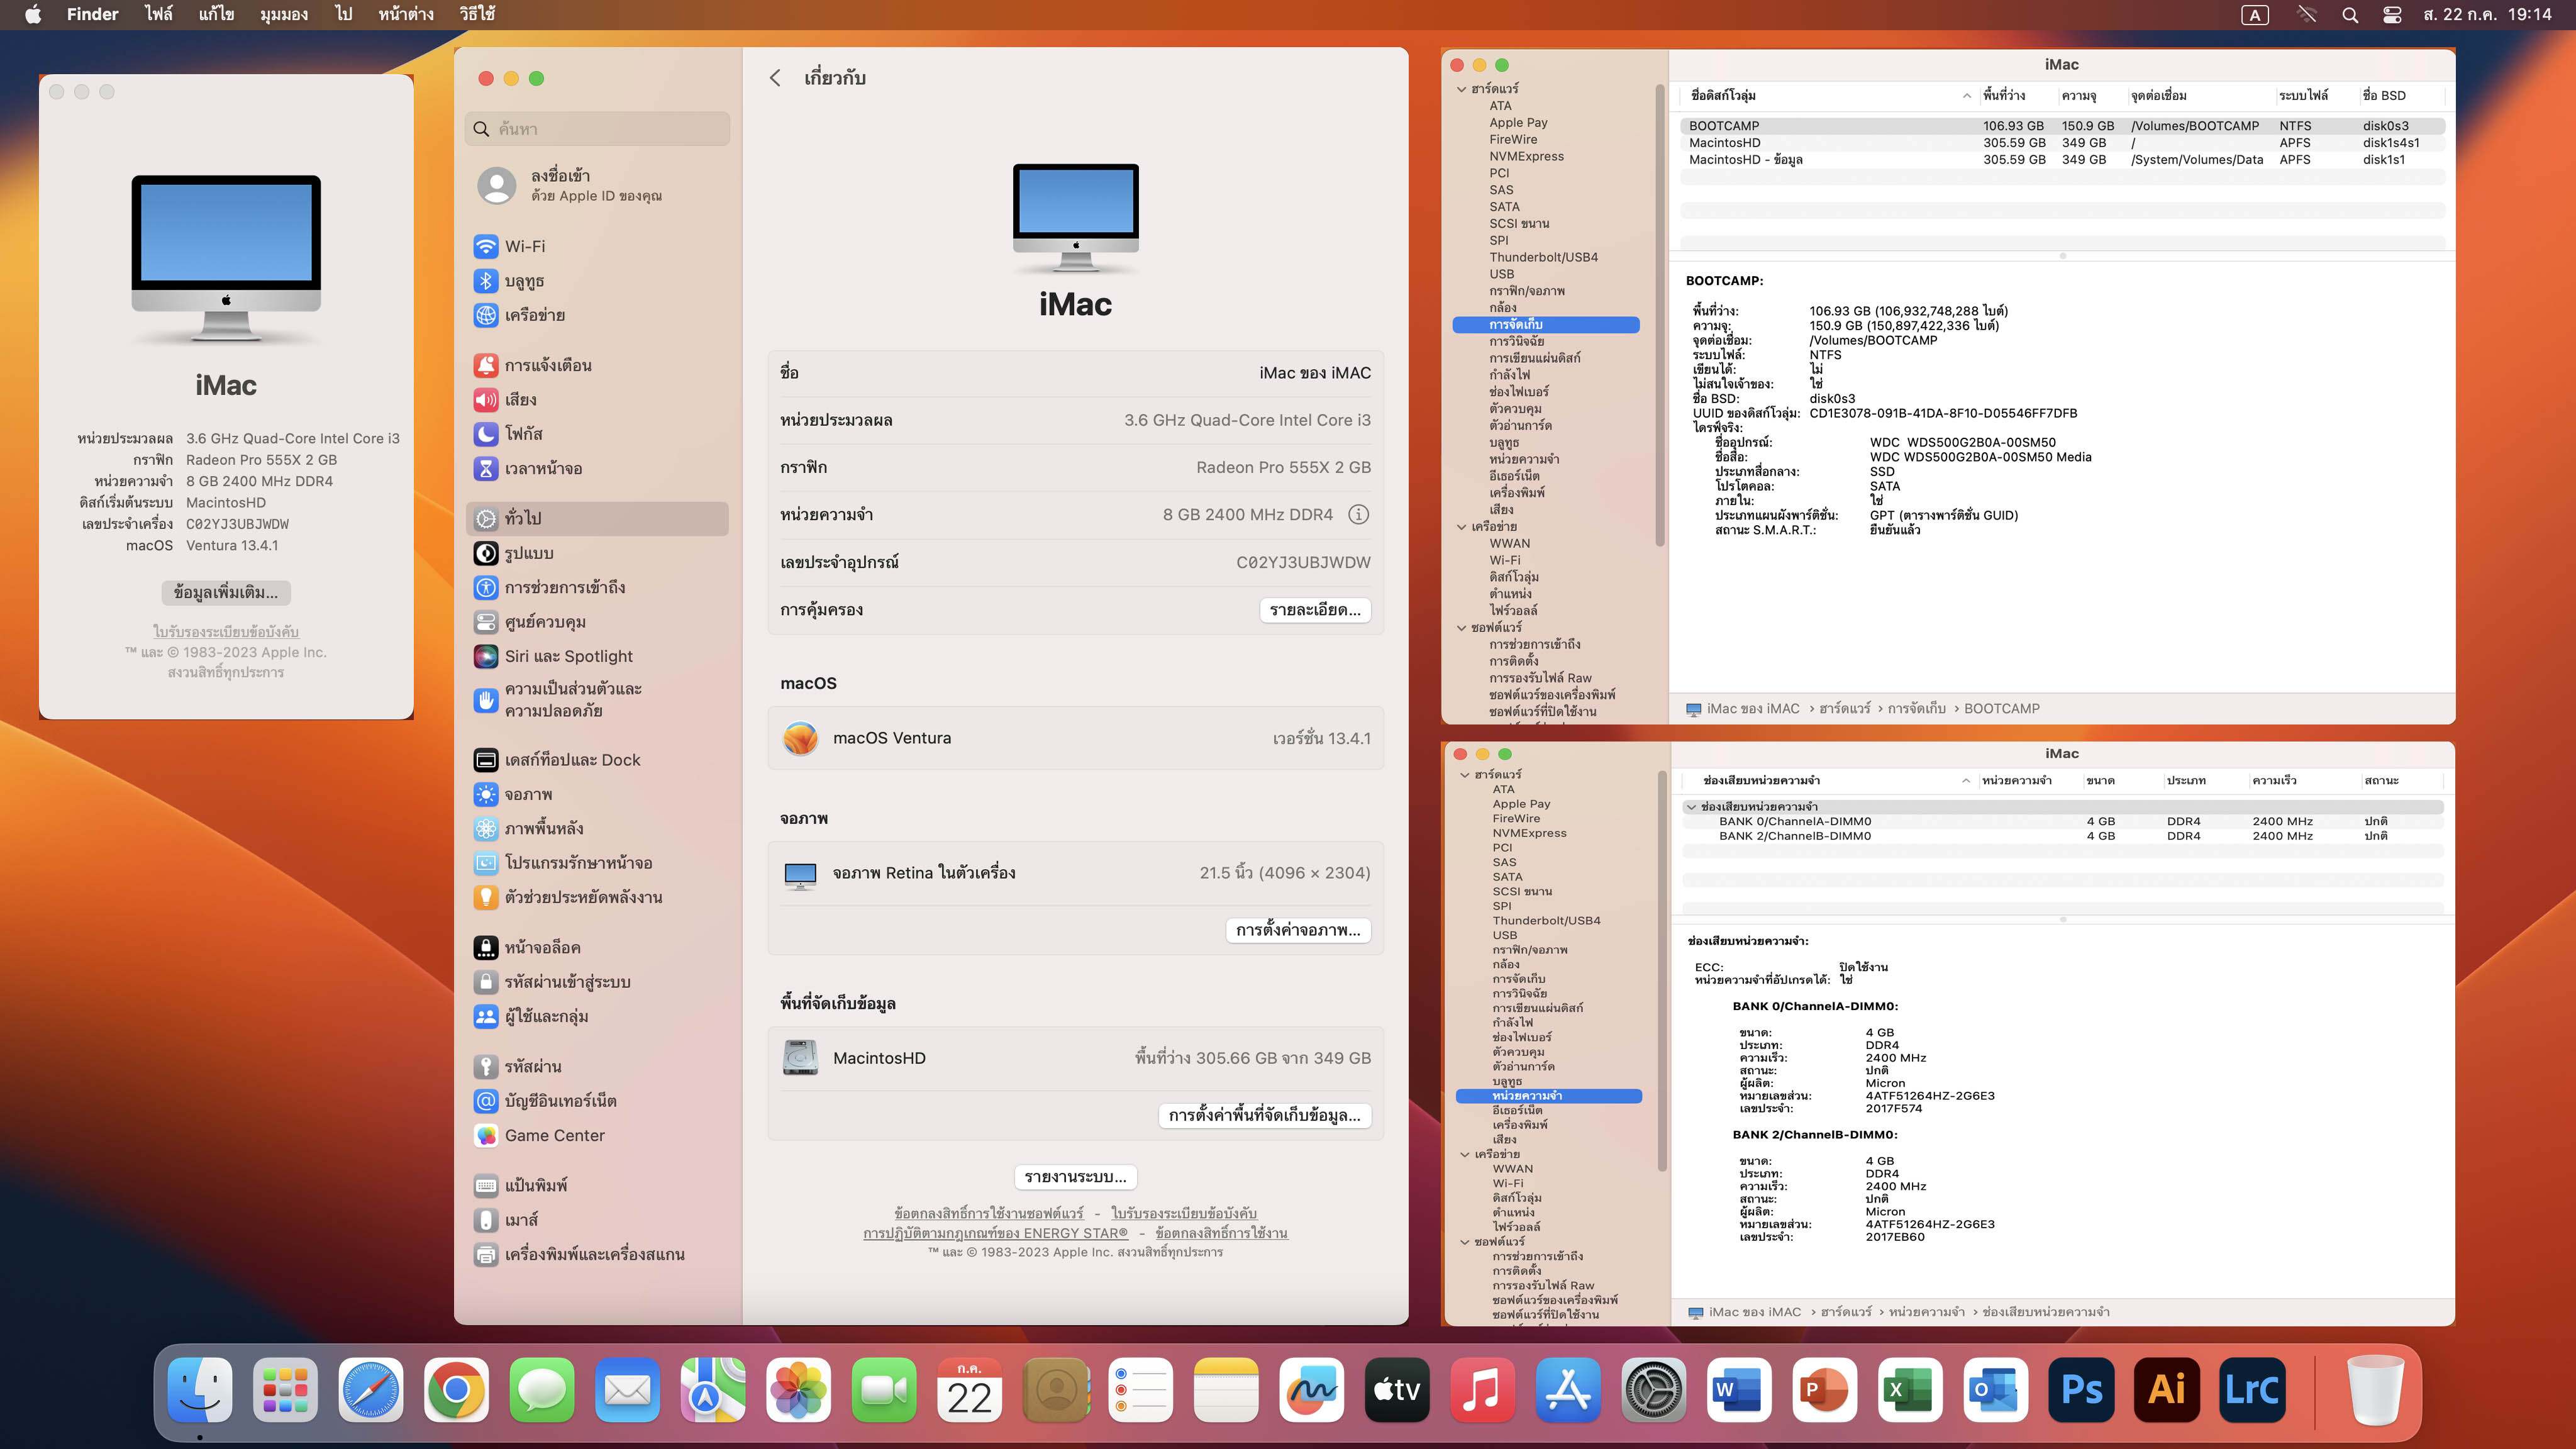Open Appearance icon in sidebar

click(486, 553)
